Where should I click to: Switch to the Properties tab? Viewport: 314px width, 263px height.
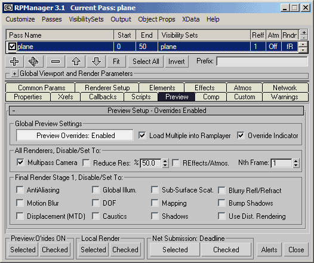[x=28, y=97]
